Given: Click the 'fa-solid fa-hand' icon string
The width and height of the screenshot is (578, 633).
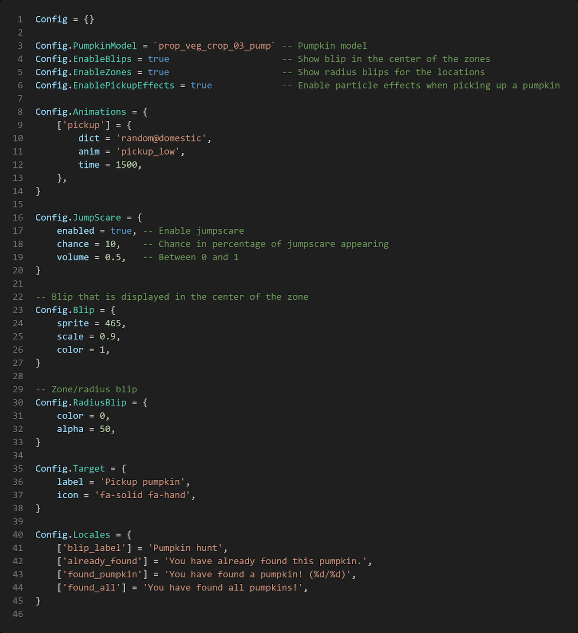Looking at the screenshot, I should click(x=142, y=495).
